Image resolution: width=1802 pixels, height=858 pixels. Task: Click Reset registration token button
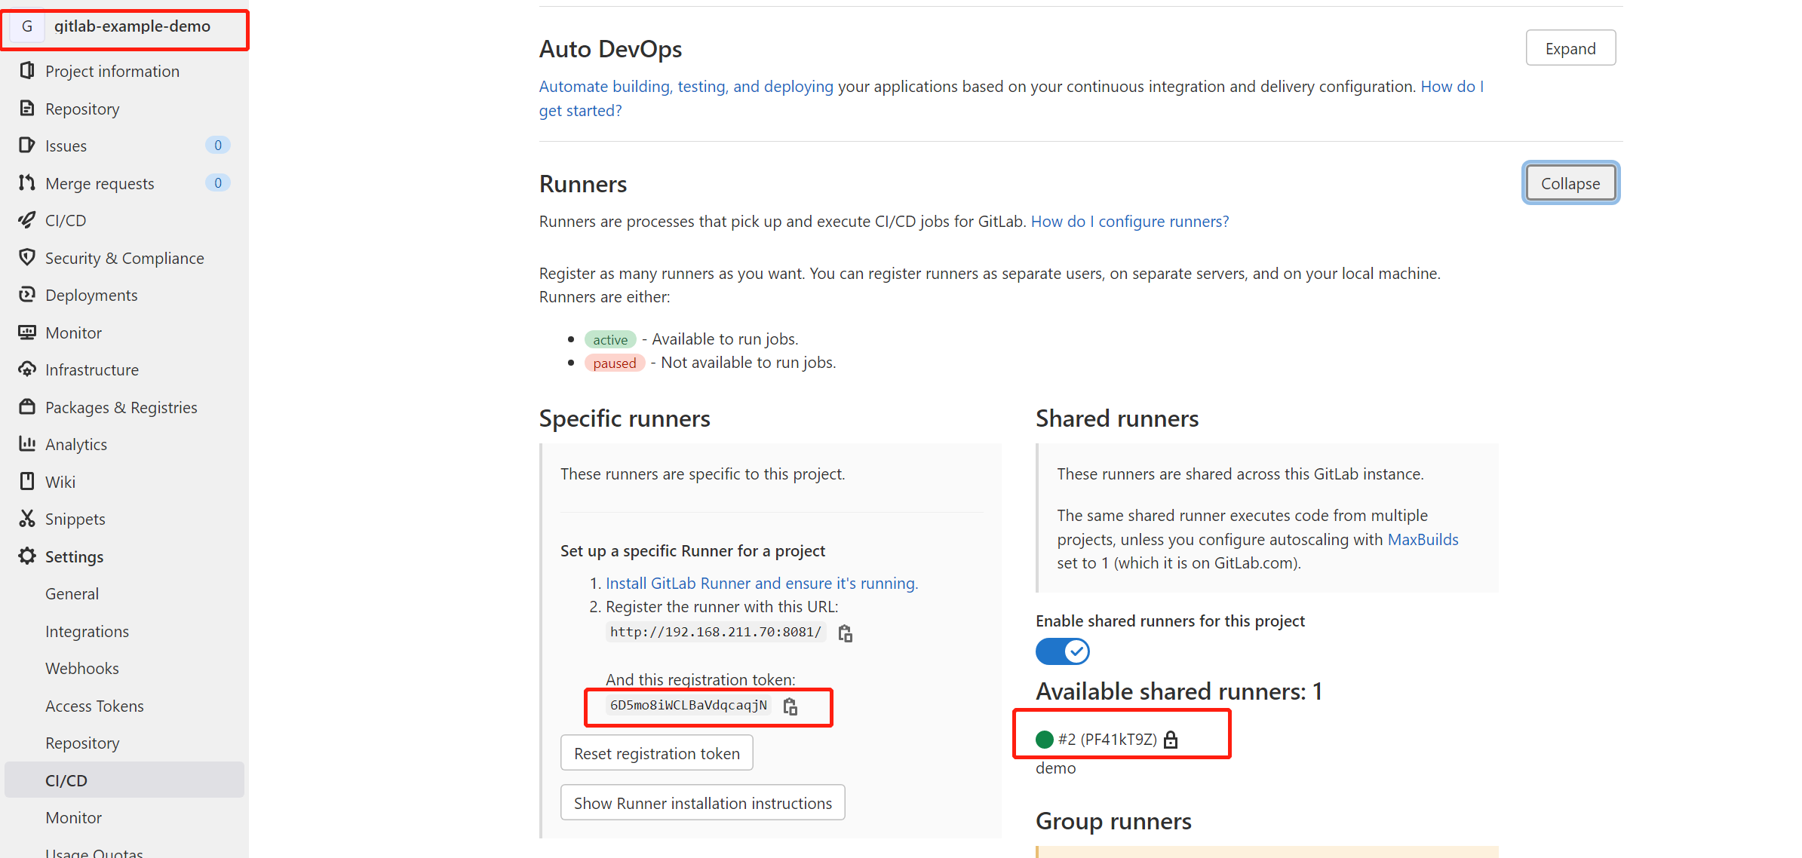pos(657,753)
